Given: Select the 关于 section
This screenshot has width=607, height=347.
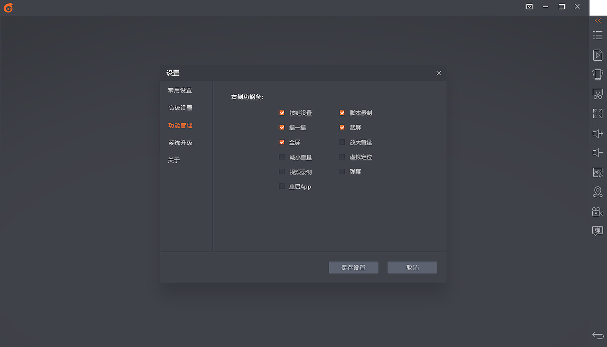Looking at the screenshot, I should click(174, 160).
